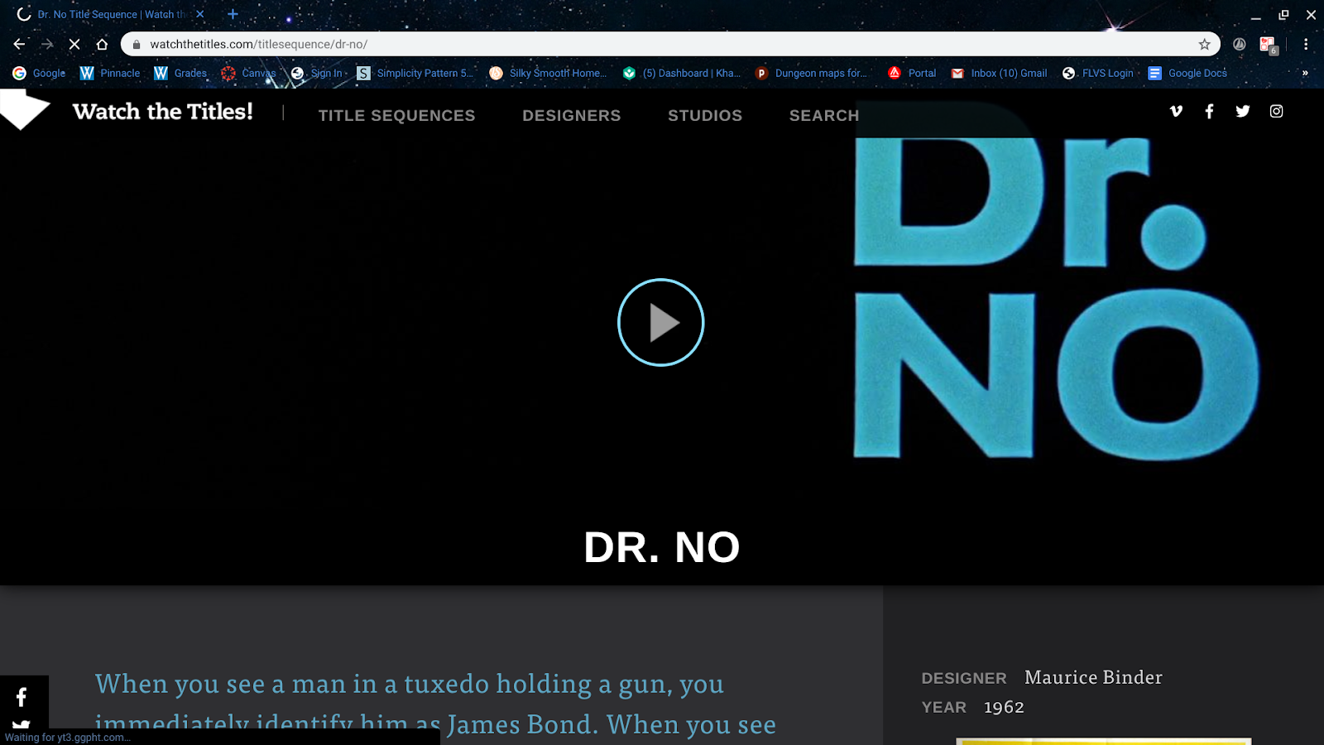The image size is (1324, 745).
Task: Open the FLVS Login bookmark
Action: point(1098,73)
